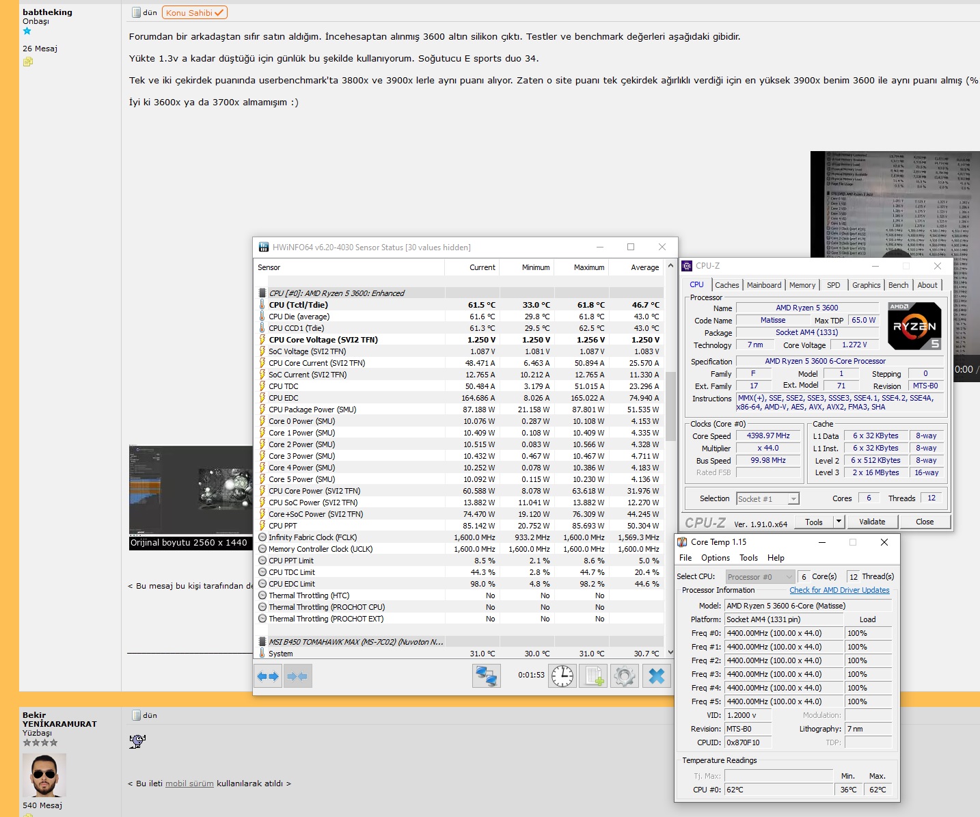Click chip icon of CPU [#0] Ryzen header
The height and width of the screenshot is (817, 980).
262,293
